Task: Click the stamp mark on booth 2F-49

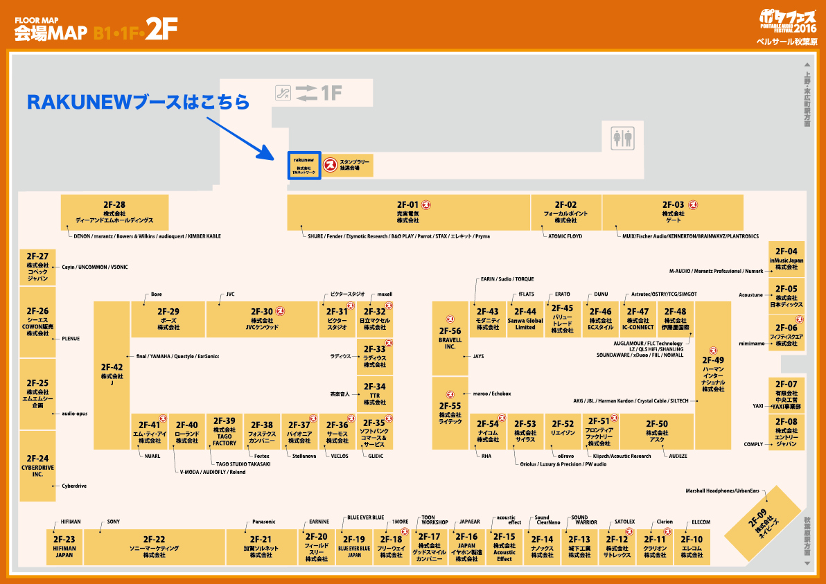Action: tap(713, 351)
